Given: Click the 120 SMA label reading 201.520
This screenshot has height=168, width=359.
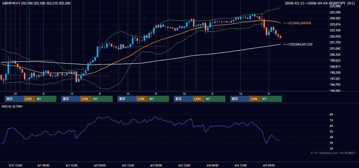Looking at the screenshot, I should (x=298, y=44).
